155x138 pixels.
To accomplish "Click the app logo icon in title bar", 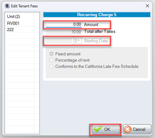I will click(7, 6).
